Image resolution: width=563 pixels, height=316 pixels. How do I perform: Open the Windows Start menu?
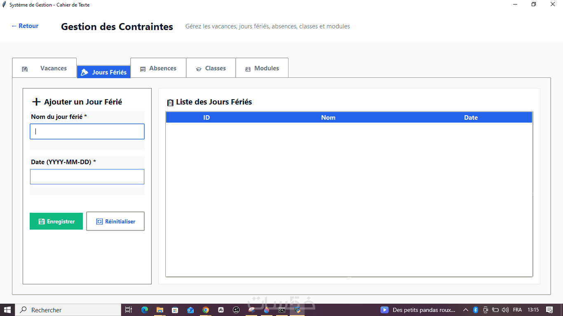7,310
